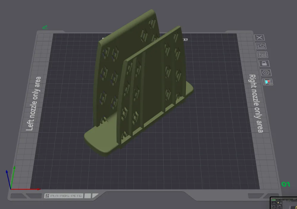Delete the current plate using the X icon
The width and height of the screenshot is (297, 209).
(260, 38)
